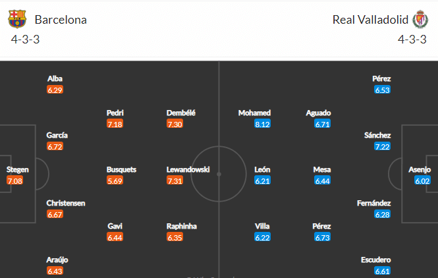
Task: Click on player Raphinha
Action: (182, 226)
